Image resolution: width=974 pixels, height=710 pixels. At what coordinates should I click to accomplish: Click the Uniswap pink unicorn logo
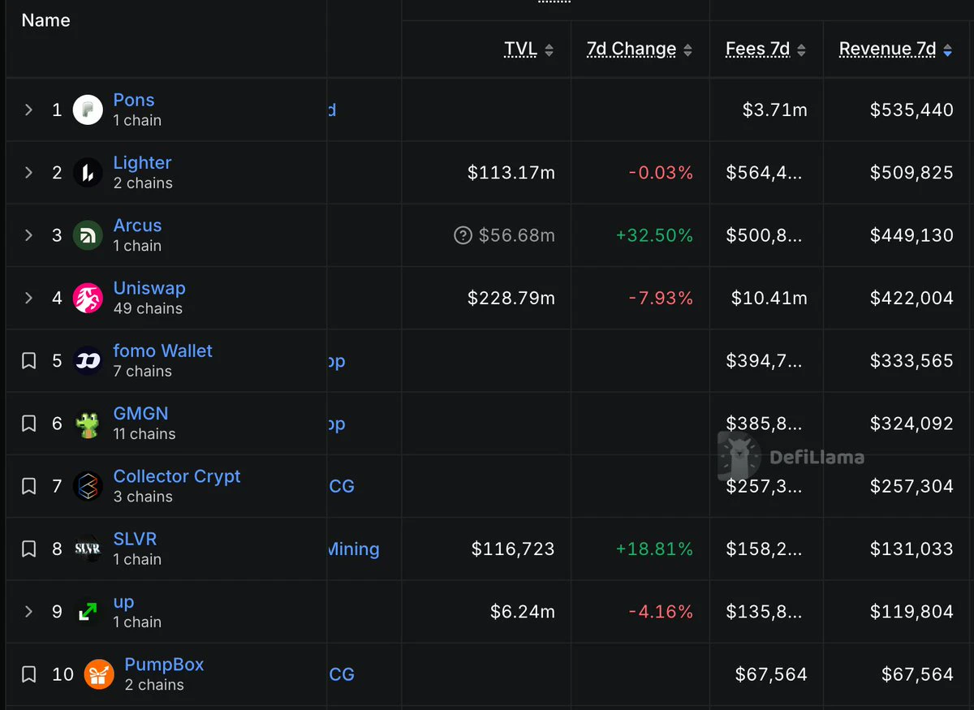[x=88, y=298]
